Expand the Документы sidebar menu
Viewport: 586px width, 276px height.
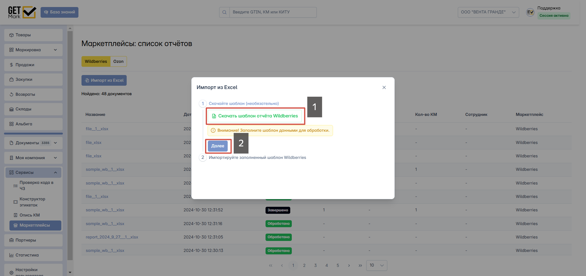point(33,143)
